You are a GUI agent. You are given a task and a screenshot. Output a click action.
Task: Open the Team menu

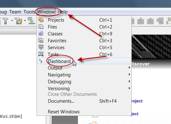coord(15,12)
